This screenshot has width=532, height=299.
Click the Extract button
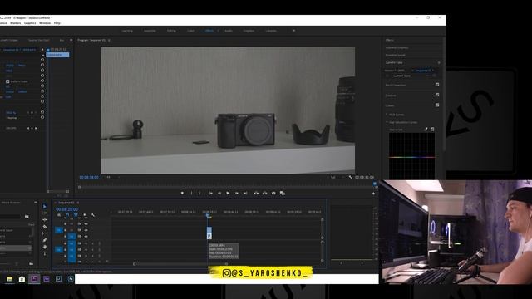[x=264, y=193]
